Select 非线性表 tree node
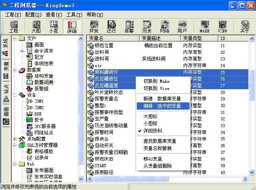 coord(44,64)
